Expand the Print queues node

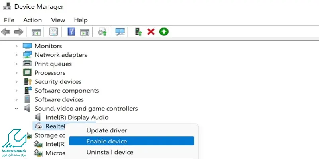(16, 64)
